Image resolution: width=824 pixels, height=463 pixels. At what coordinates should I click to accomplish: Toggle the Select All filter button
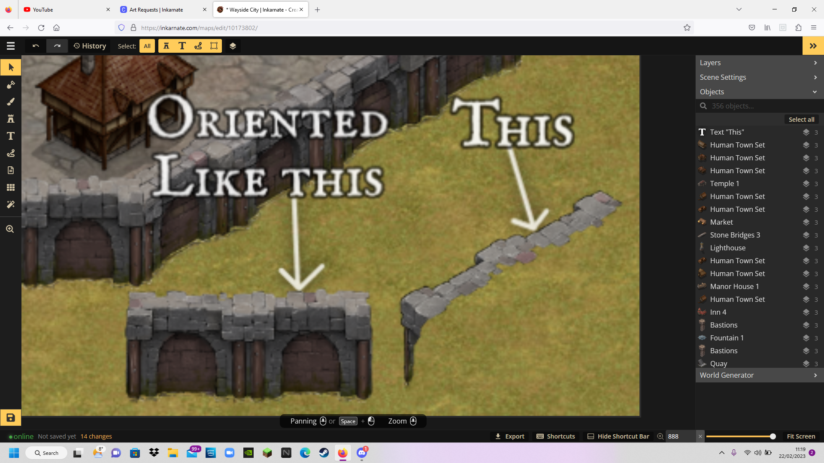[147, 46]
